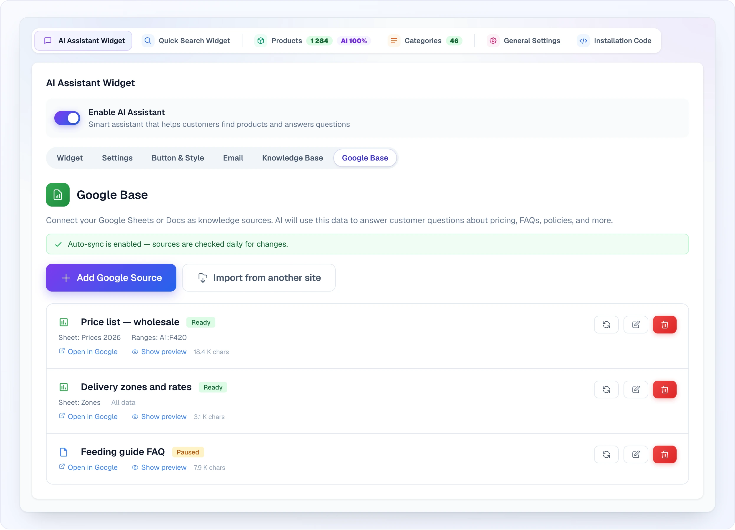Show preview of Feeding guide FAQ
Viewport: 735px width, 530px height.
[159, 467]
